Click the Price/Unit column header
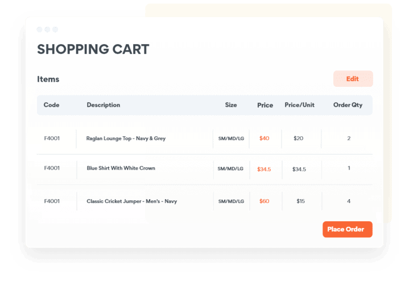 pos(299,105)
